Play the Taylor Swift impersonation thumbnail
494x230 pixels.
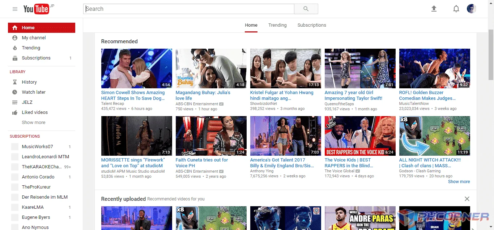tap(360, 68)
